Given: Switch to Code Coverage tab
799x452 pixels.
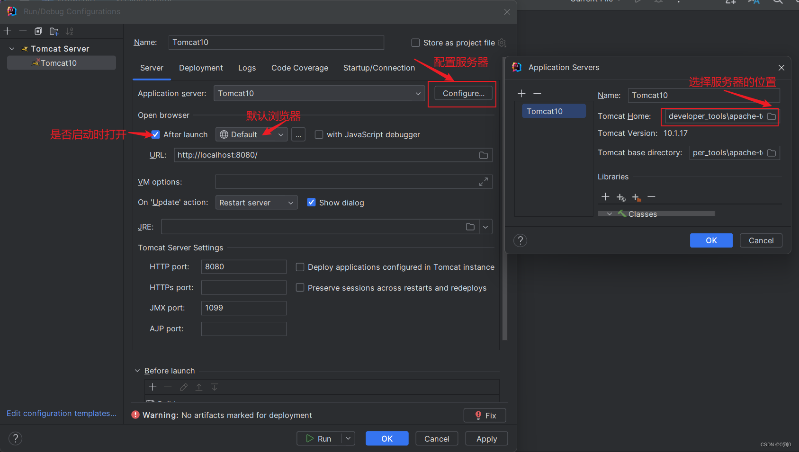Looking at the screenshot, I should click(300, 68).
